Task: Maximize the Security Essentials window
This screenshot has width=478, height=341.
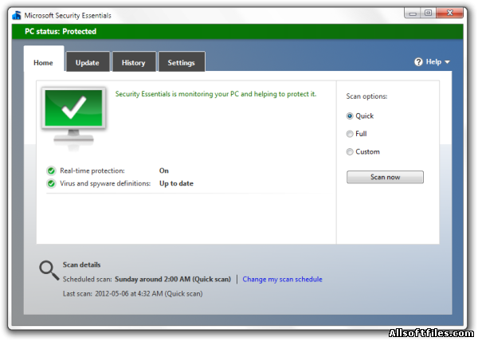Action: pos(429,13)
